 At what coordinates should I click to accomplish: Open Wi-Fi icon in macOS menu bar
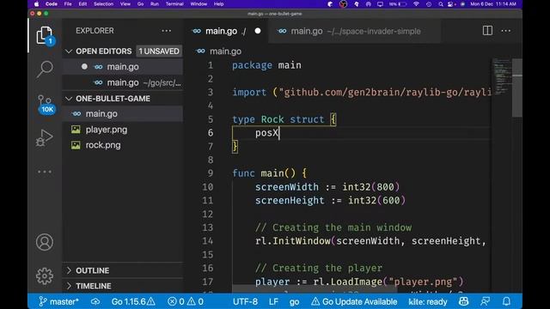(416, 4)
